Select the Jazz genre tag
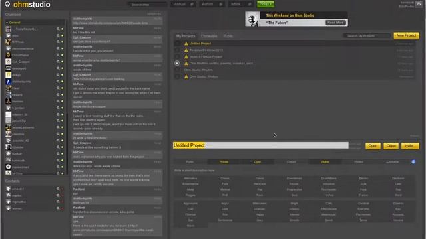This screenshot has width=426, height=239. (363, 184)
